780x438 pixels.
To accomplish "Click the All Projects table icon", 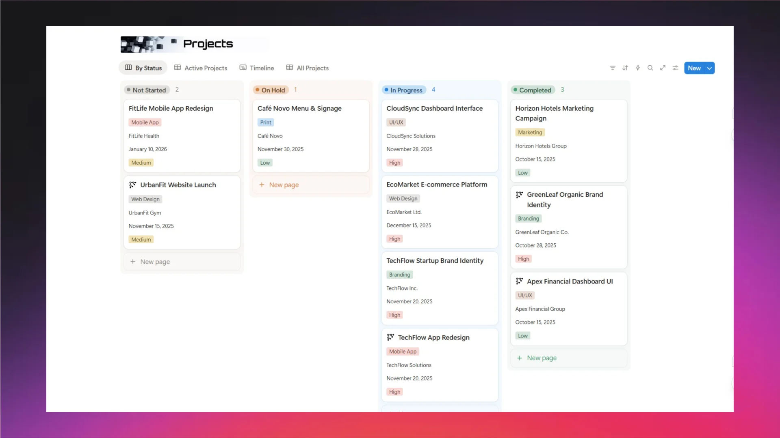I will click(x=290, y=68).
